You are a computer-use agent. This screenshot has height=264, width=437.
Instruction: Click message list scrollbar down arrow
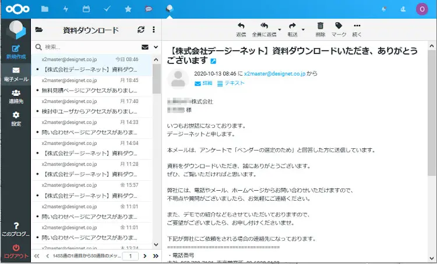tap(156, 245)
